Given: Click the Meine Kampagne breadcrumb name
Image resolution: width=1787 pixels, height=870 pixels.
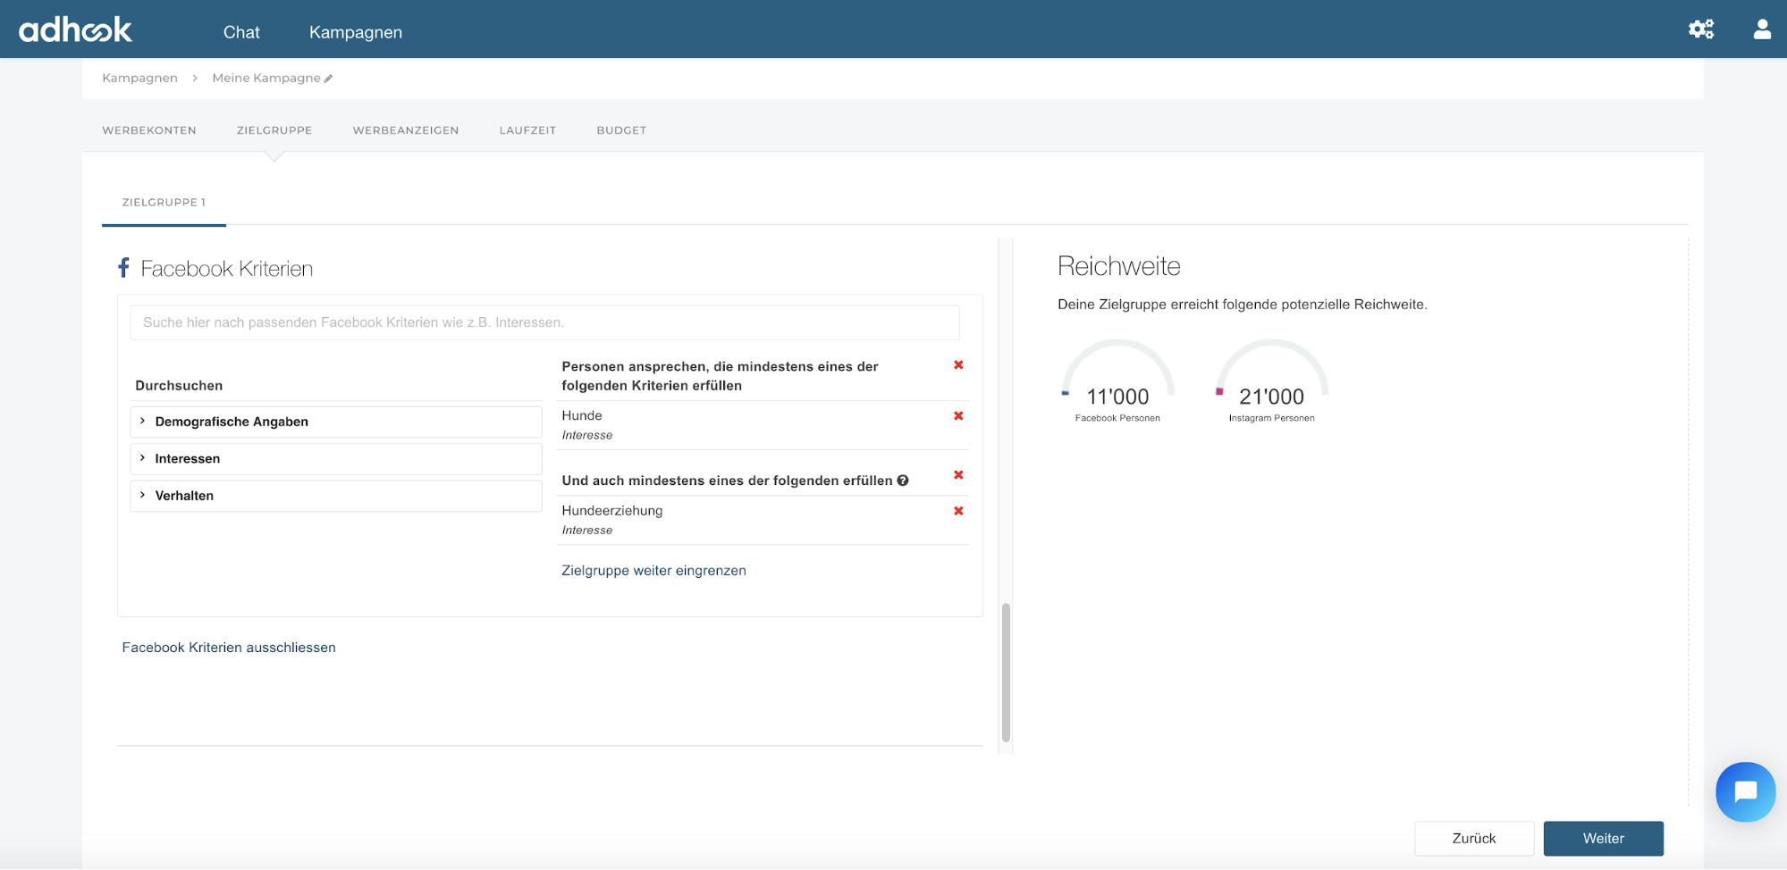Looking at the screenshot, I should tap(266, 78).
